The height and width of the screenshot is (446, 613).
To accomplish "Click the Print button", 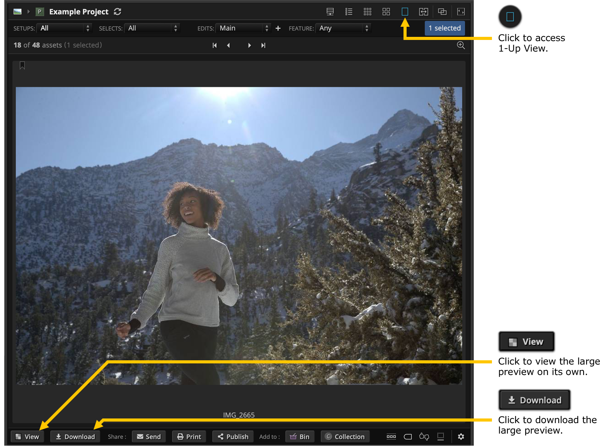I will click(x=189, y=437).
